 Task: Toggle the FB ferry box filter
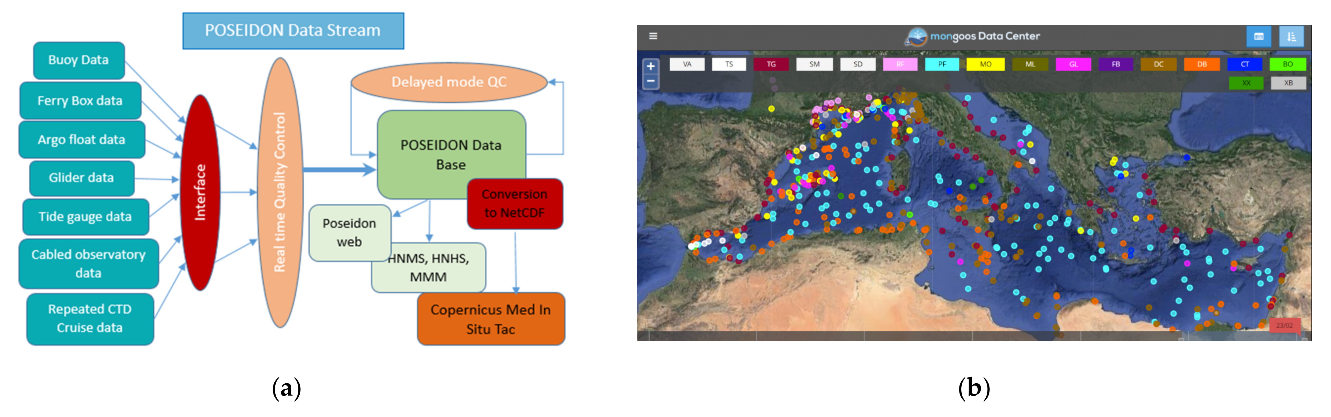1116,64
